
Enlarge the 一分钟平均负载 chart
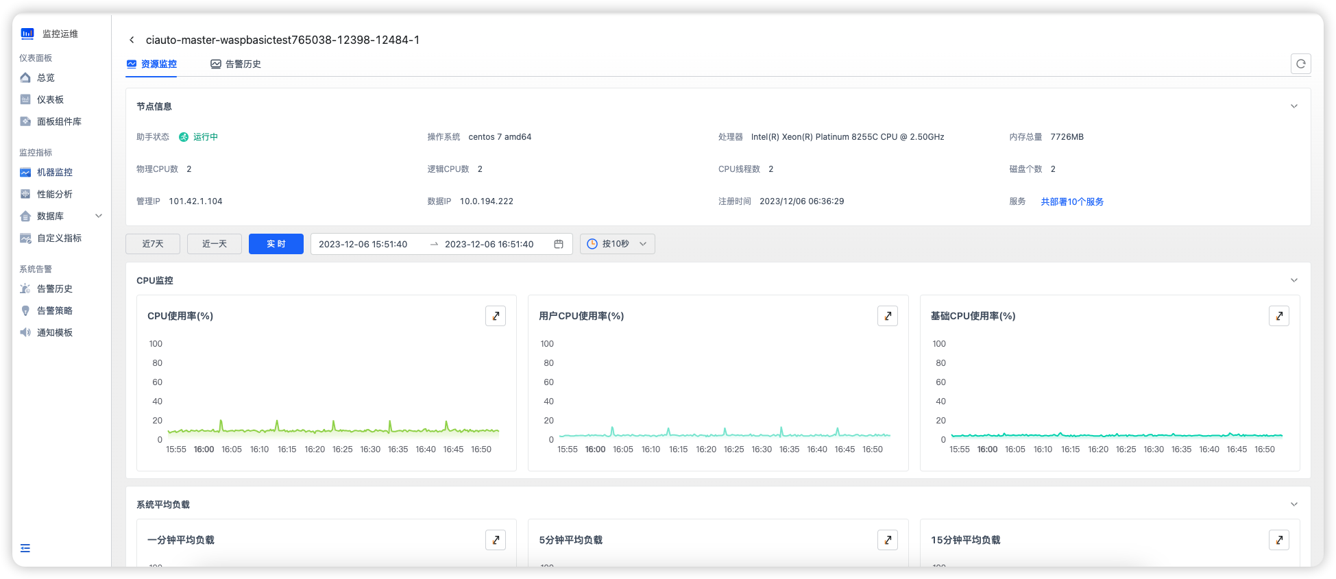[x=496, y=540]
